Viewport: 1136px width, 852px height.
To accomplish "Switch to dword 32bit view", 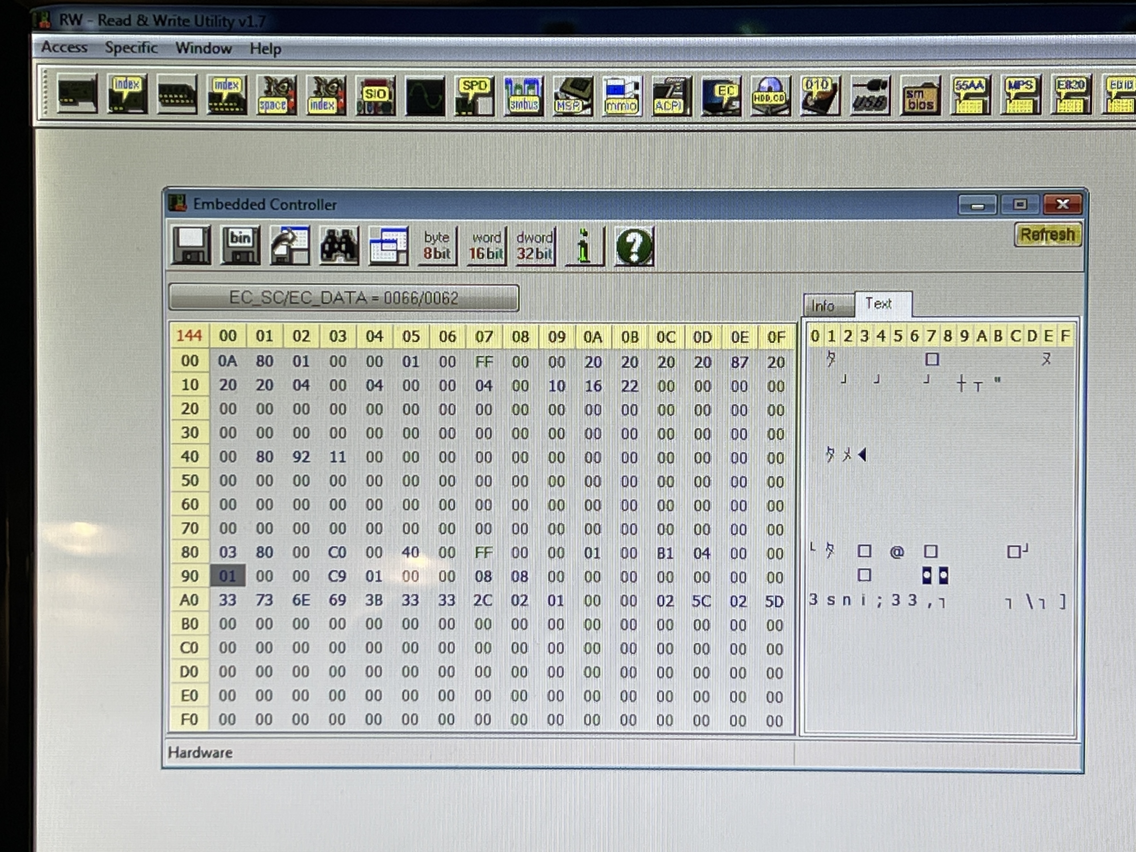I will point(535,245).
